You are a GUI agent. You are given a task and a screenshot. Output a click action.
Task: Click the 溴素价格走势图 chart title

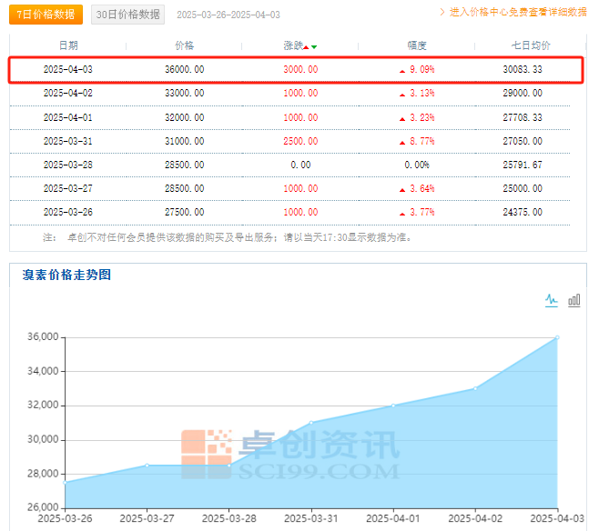click(66, 275)
